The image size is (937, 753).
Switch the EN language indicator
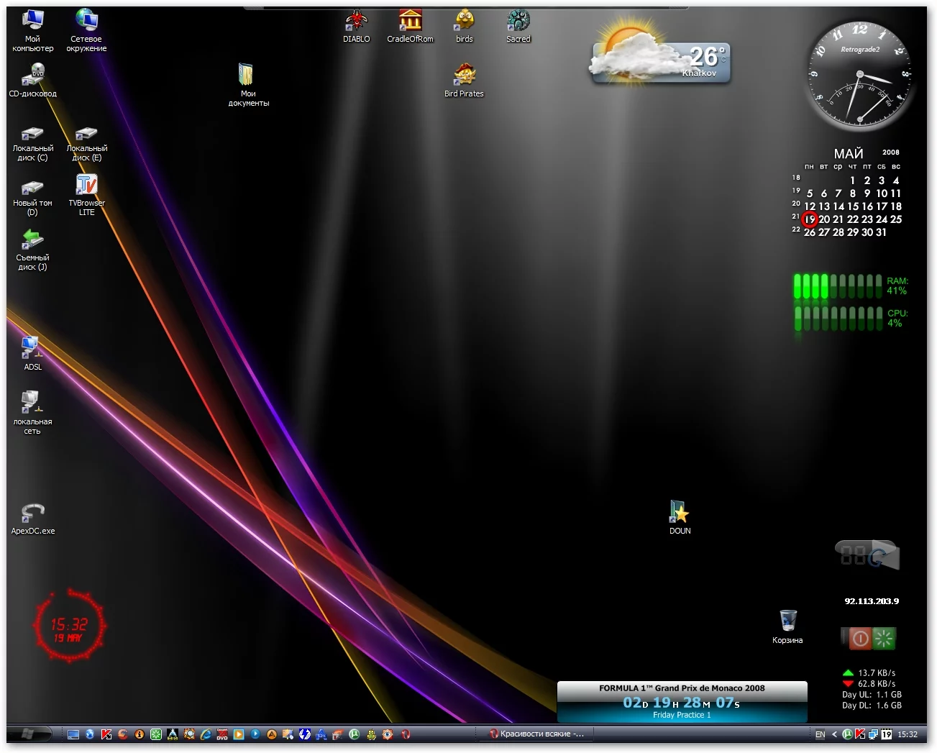pos(820,734)
